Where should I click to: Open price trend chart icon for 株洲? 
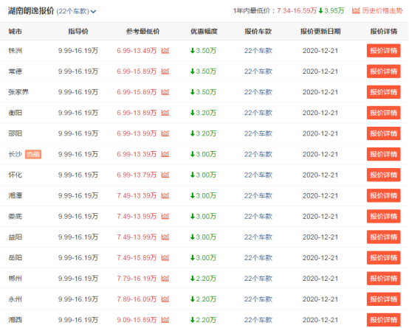pos(165,50)
